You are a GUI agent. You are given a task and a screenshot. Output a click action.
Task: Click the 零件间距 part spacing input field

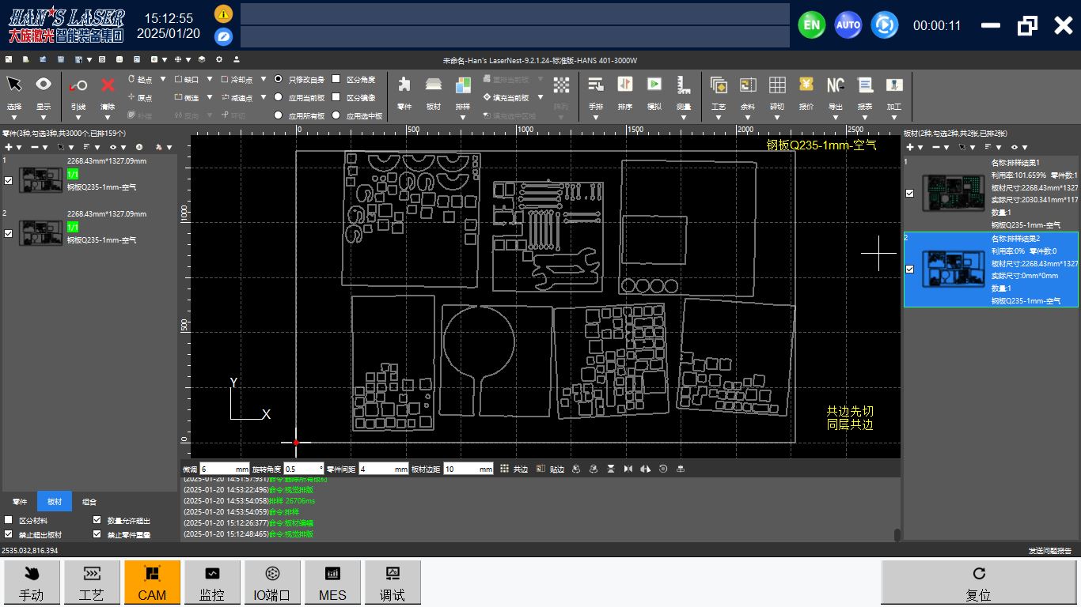pyautogui.click(x=383, y=469)
